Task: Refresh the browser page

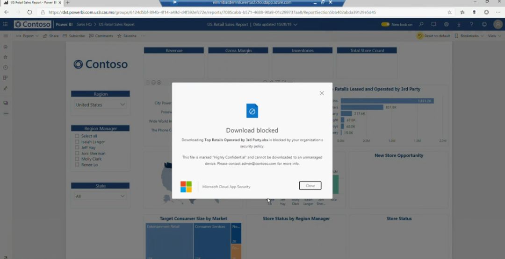Action: click(29, 12)
